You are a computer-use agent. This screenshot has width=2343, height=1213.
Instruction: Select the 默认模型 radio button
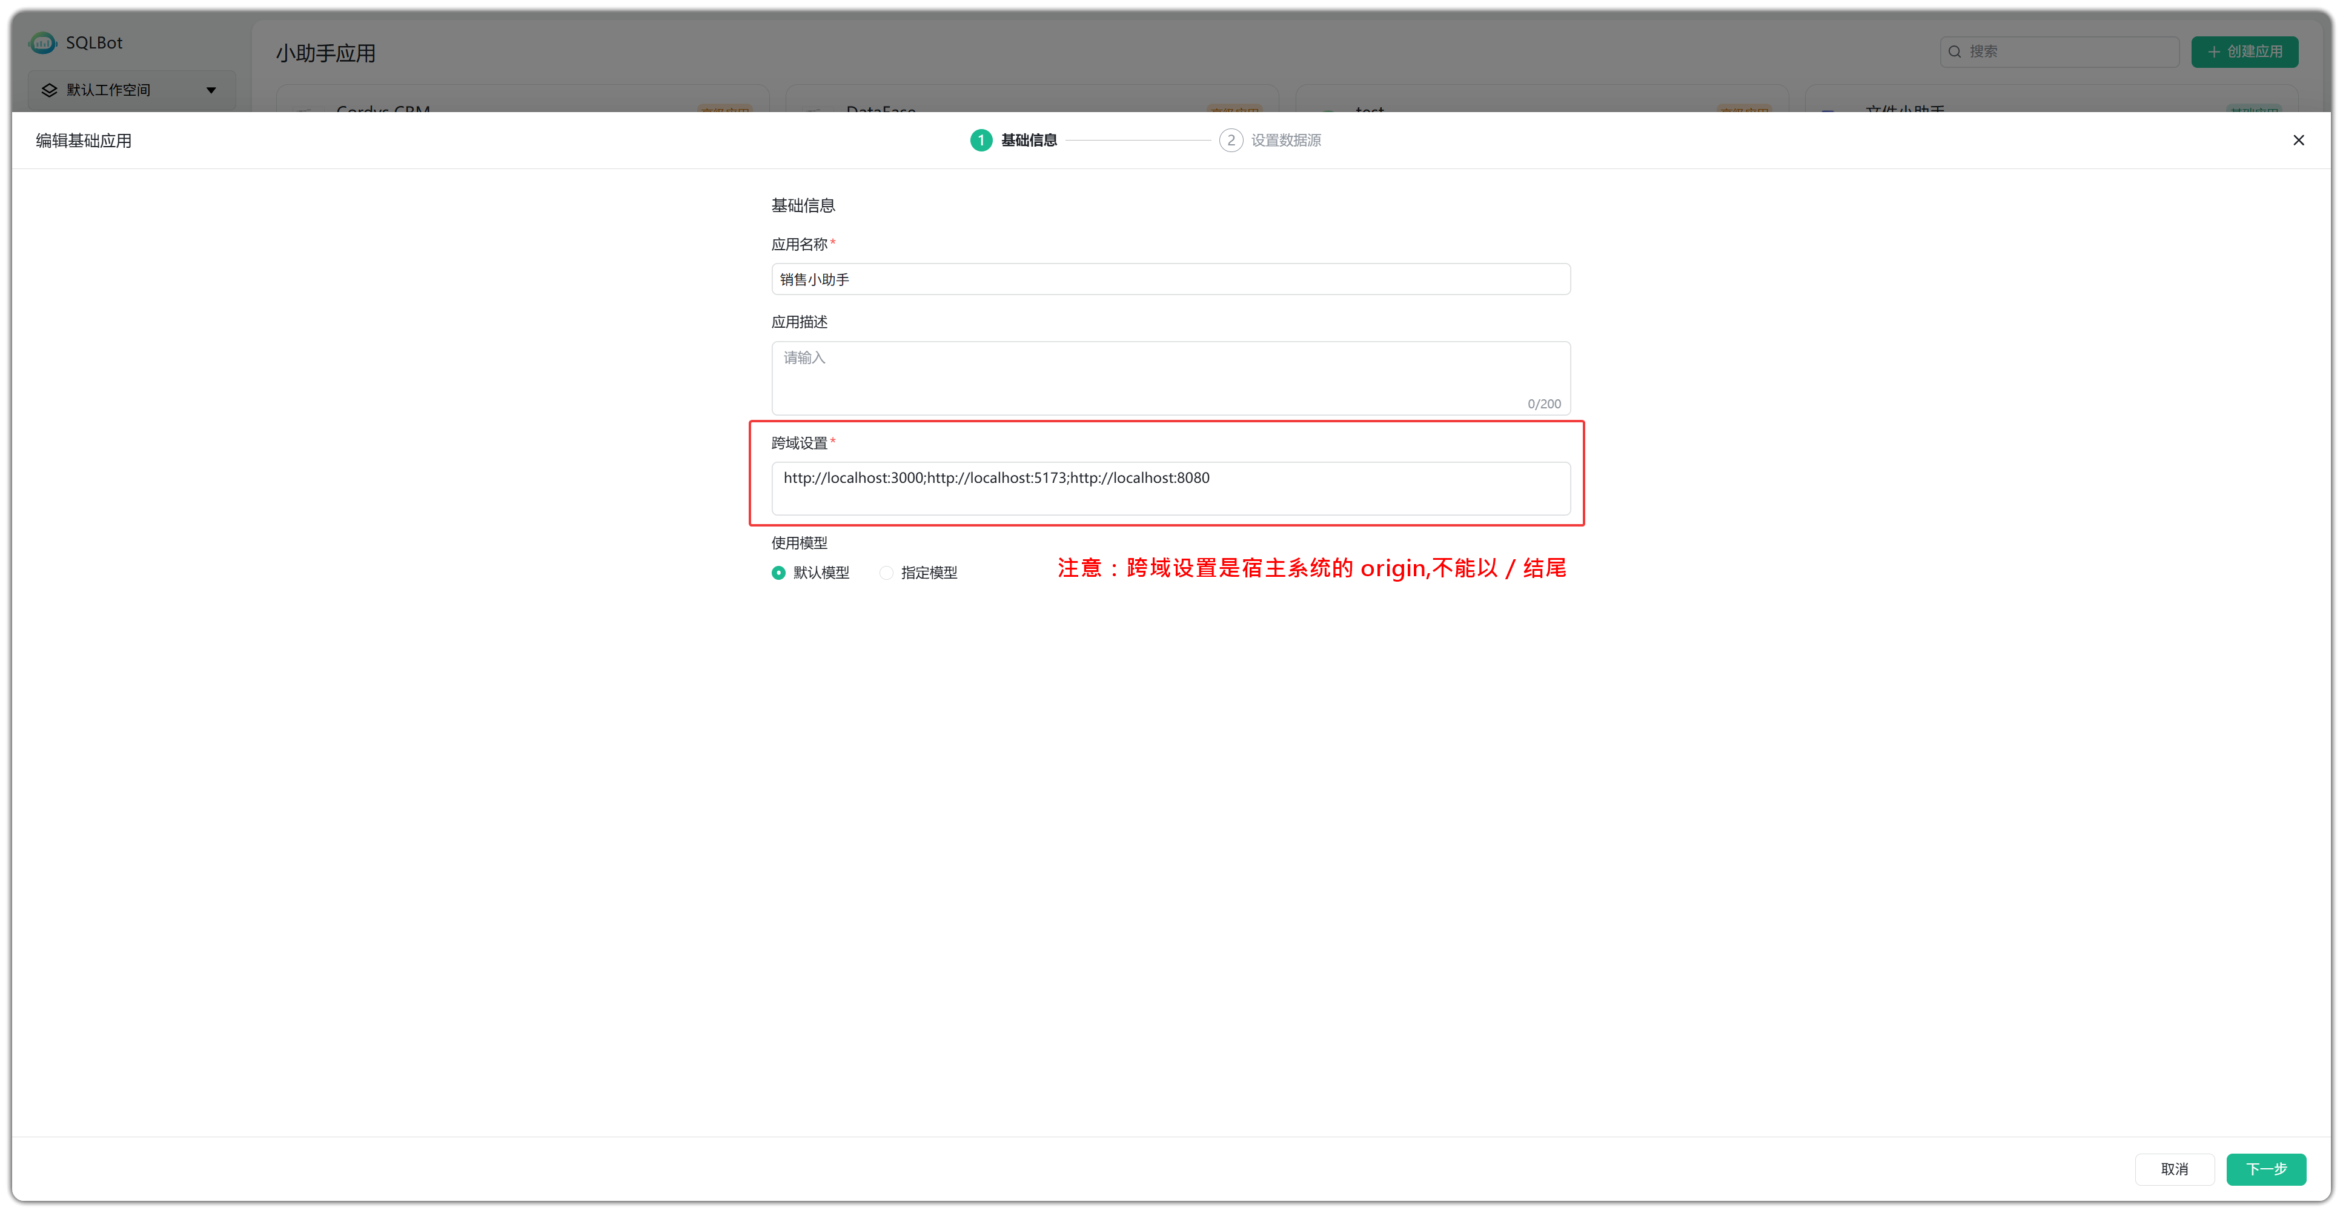778,573
